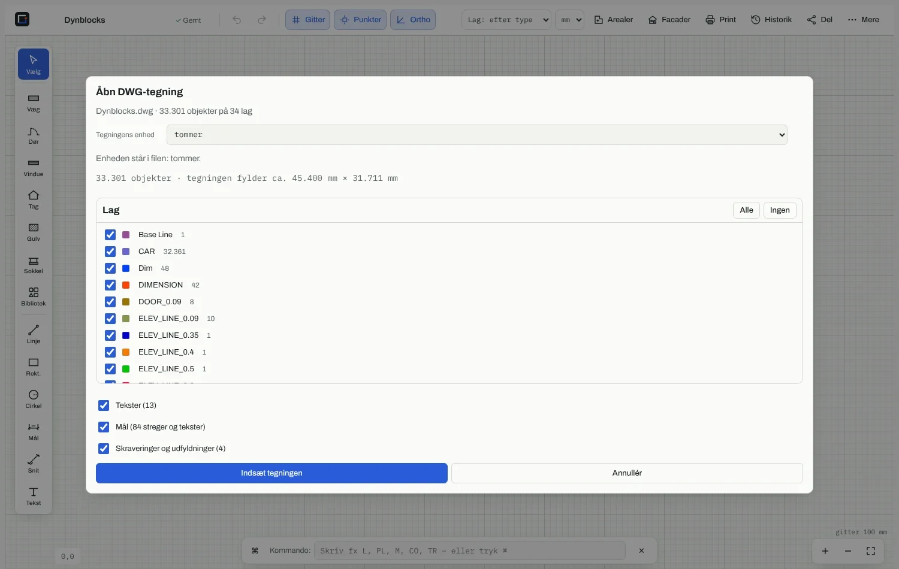This screenshot has width=899, height=569.
Task: Open the Facader view
Action: [x=669, y=20]
